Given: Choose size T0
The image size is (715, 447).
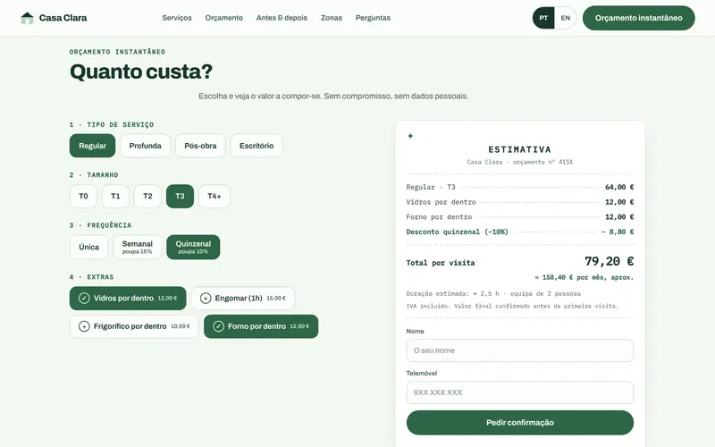Looking at the screenshot, I should [83, 196].
